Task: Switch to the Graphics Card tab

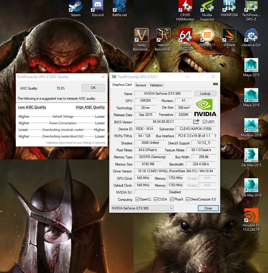Action: 122,85
